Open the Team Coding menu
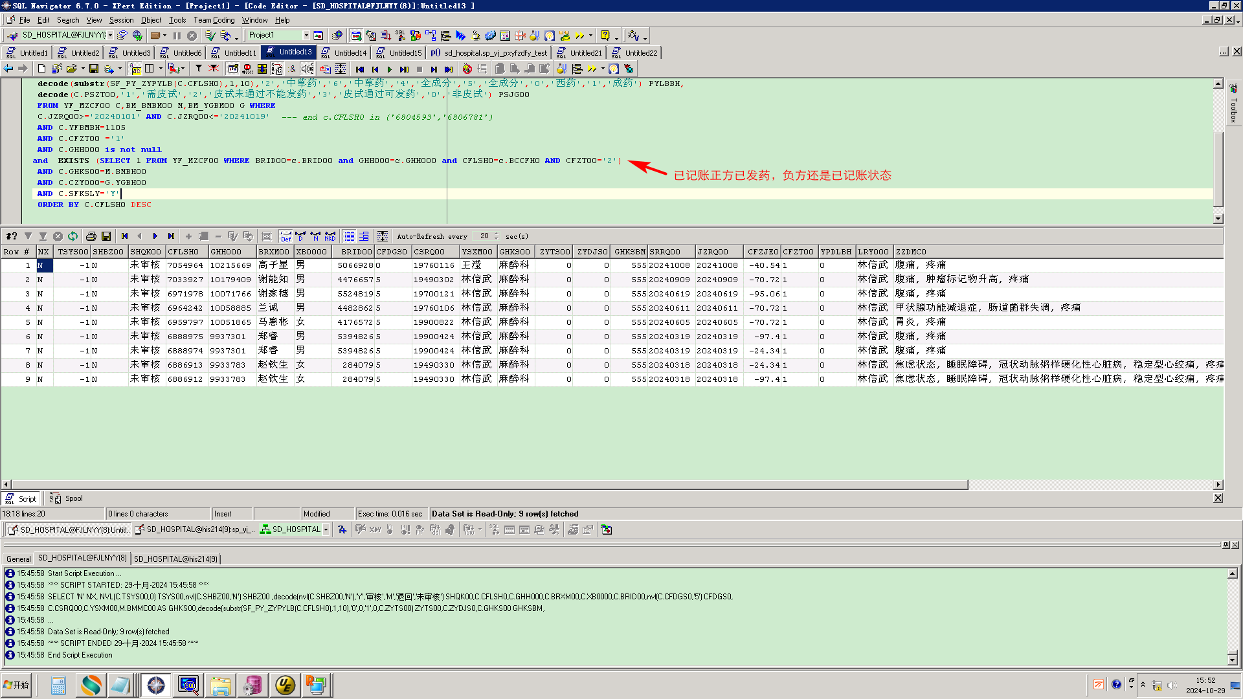 214,20
